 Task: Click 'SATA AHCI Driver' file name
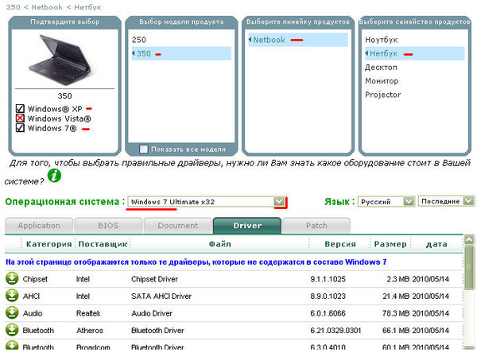pos(161,296)
